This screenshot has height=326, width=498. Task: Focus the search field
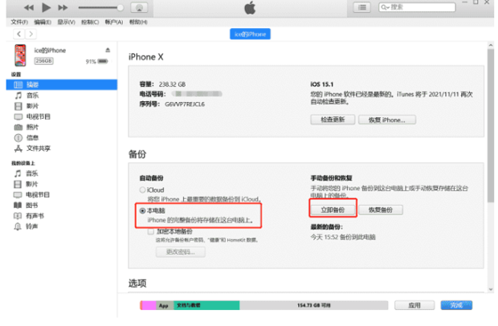pos(417,7)
